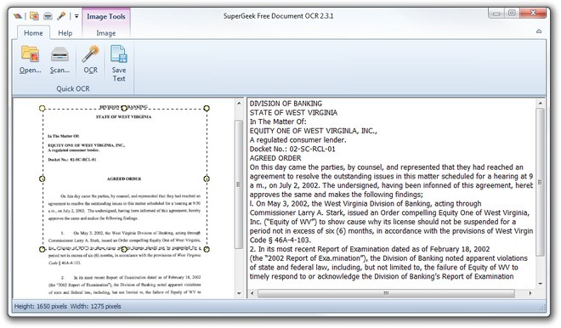Click the 'AGREED ORDER' line in output text
The height and width of the screenshot is (328, 561).
click(x=275, y=158)
